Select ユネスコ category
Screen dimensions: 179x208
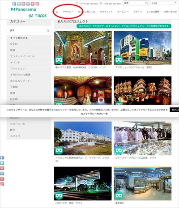(29, 136)
